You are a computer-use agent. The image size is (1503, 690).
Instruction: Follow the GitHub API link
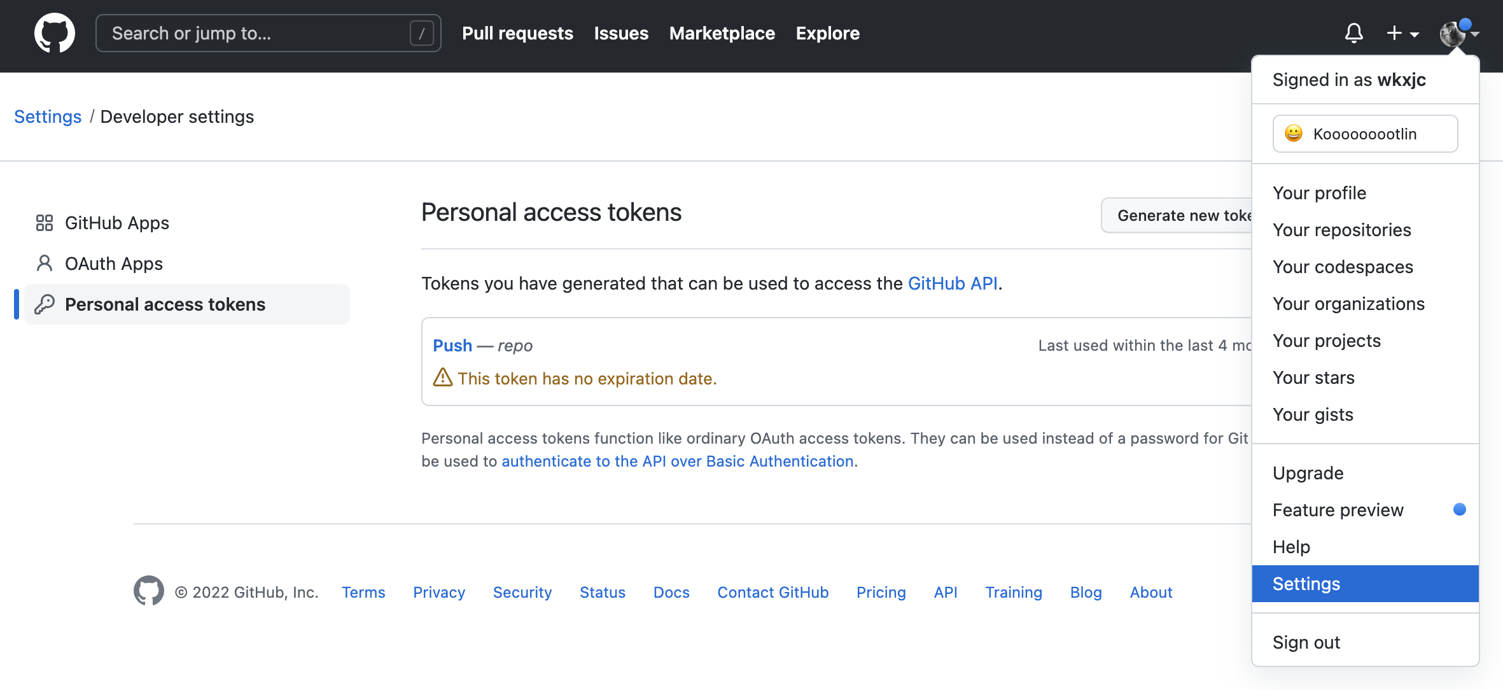click(x=952, y=283)
